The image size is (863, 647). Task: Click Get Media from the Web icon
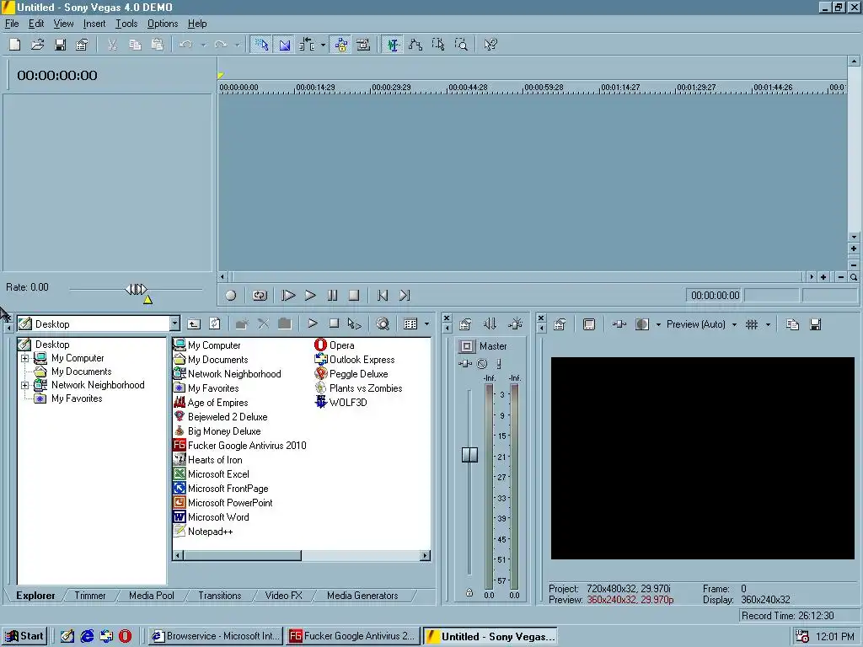tap(383, 324)
